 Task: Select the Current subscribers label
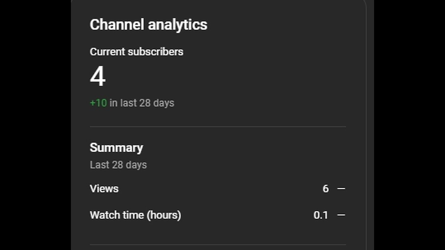coord(136,52)
